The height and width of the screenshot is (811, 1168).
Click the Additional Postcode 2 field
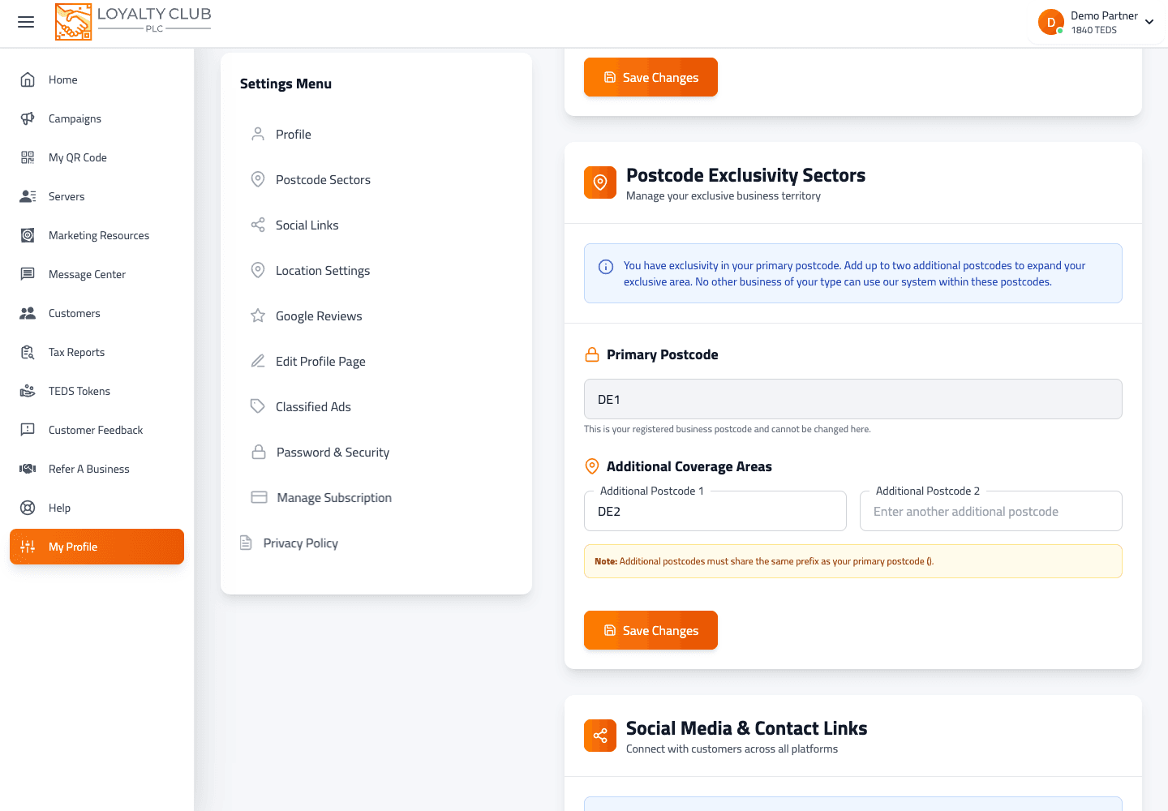[991, 511]
